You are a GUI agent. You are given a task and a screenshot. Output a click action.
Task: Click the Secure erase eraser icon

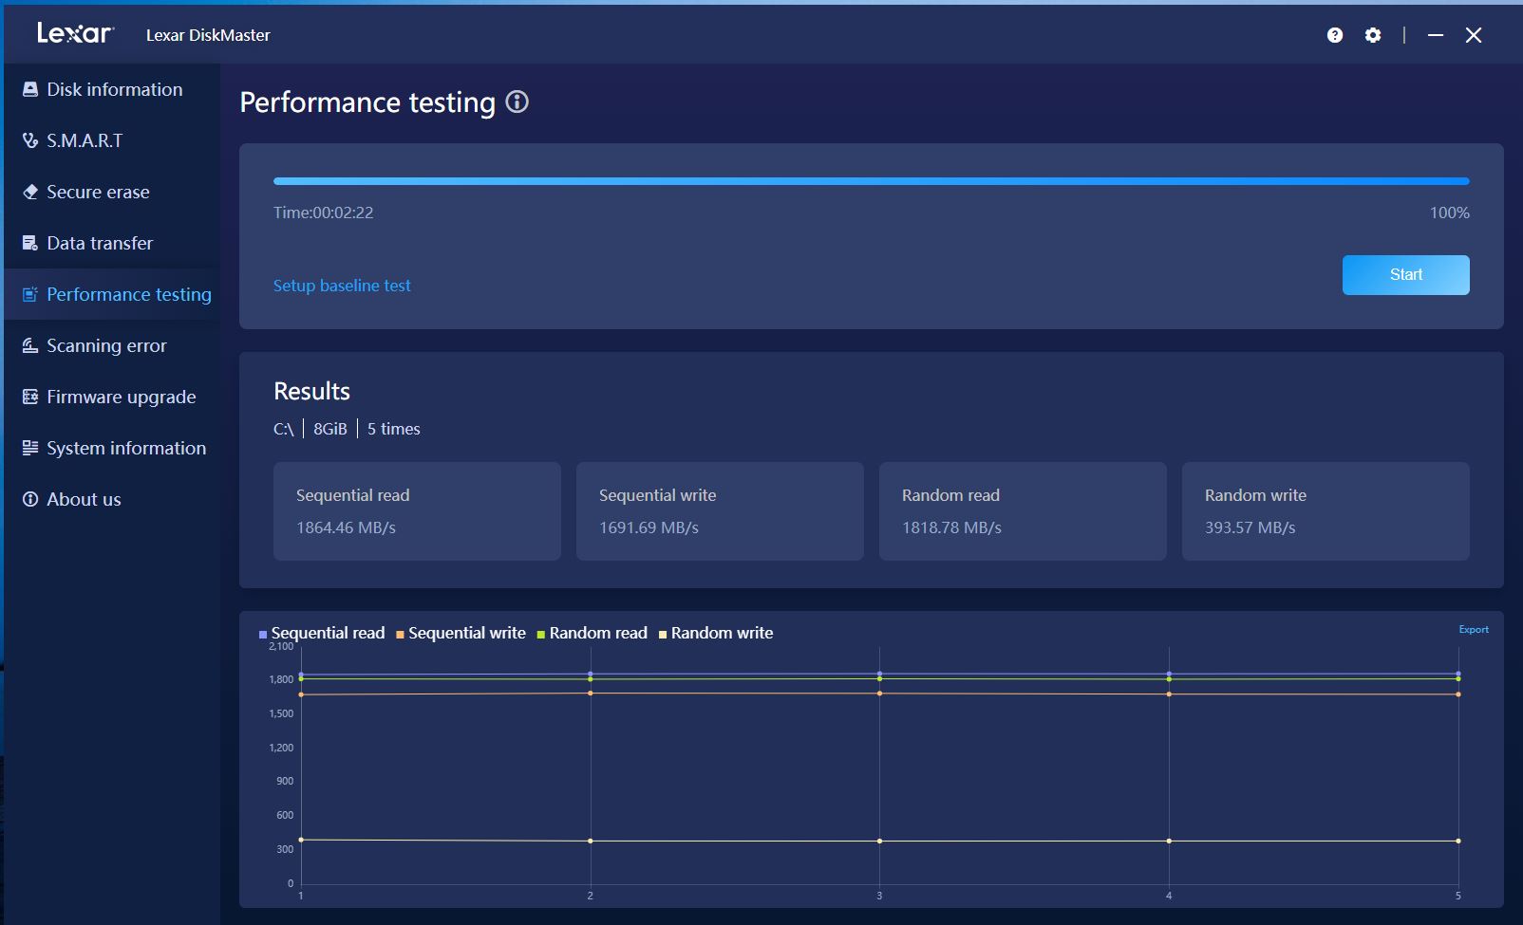[30, 192]
